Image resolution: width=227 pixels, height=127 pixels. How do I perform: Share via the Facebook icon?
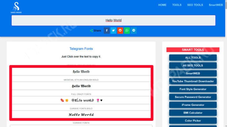(107, 31)
